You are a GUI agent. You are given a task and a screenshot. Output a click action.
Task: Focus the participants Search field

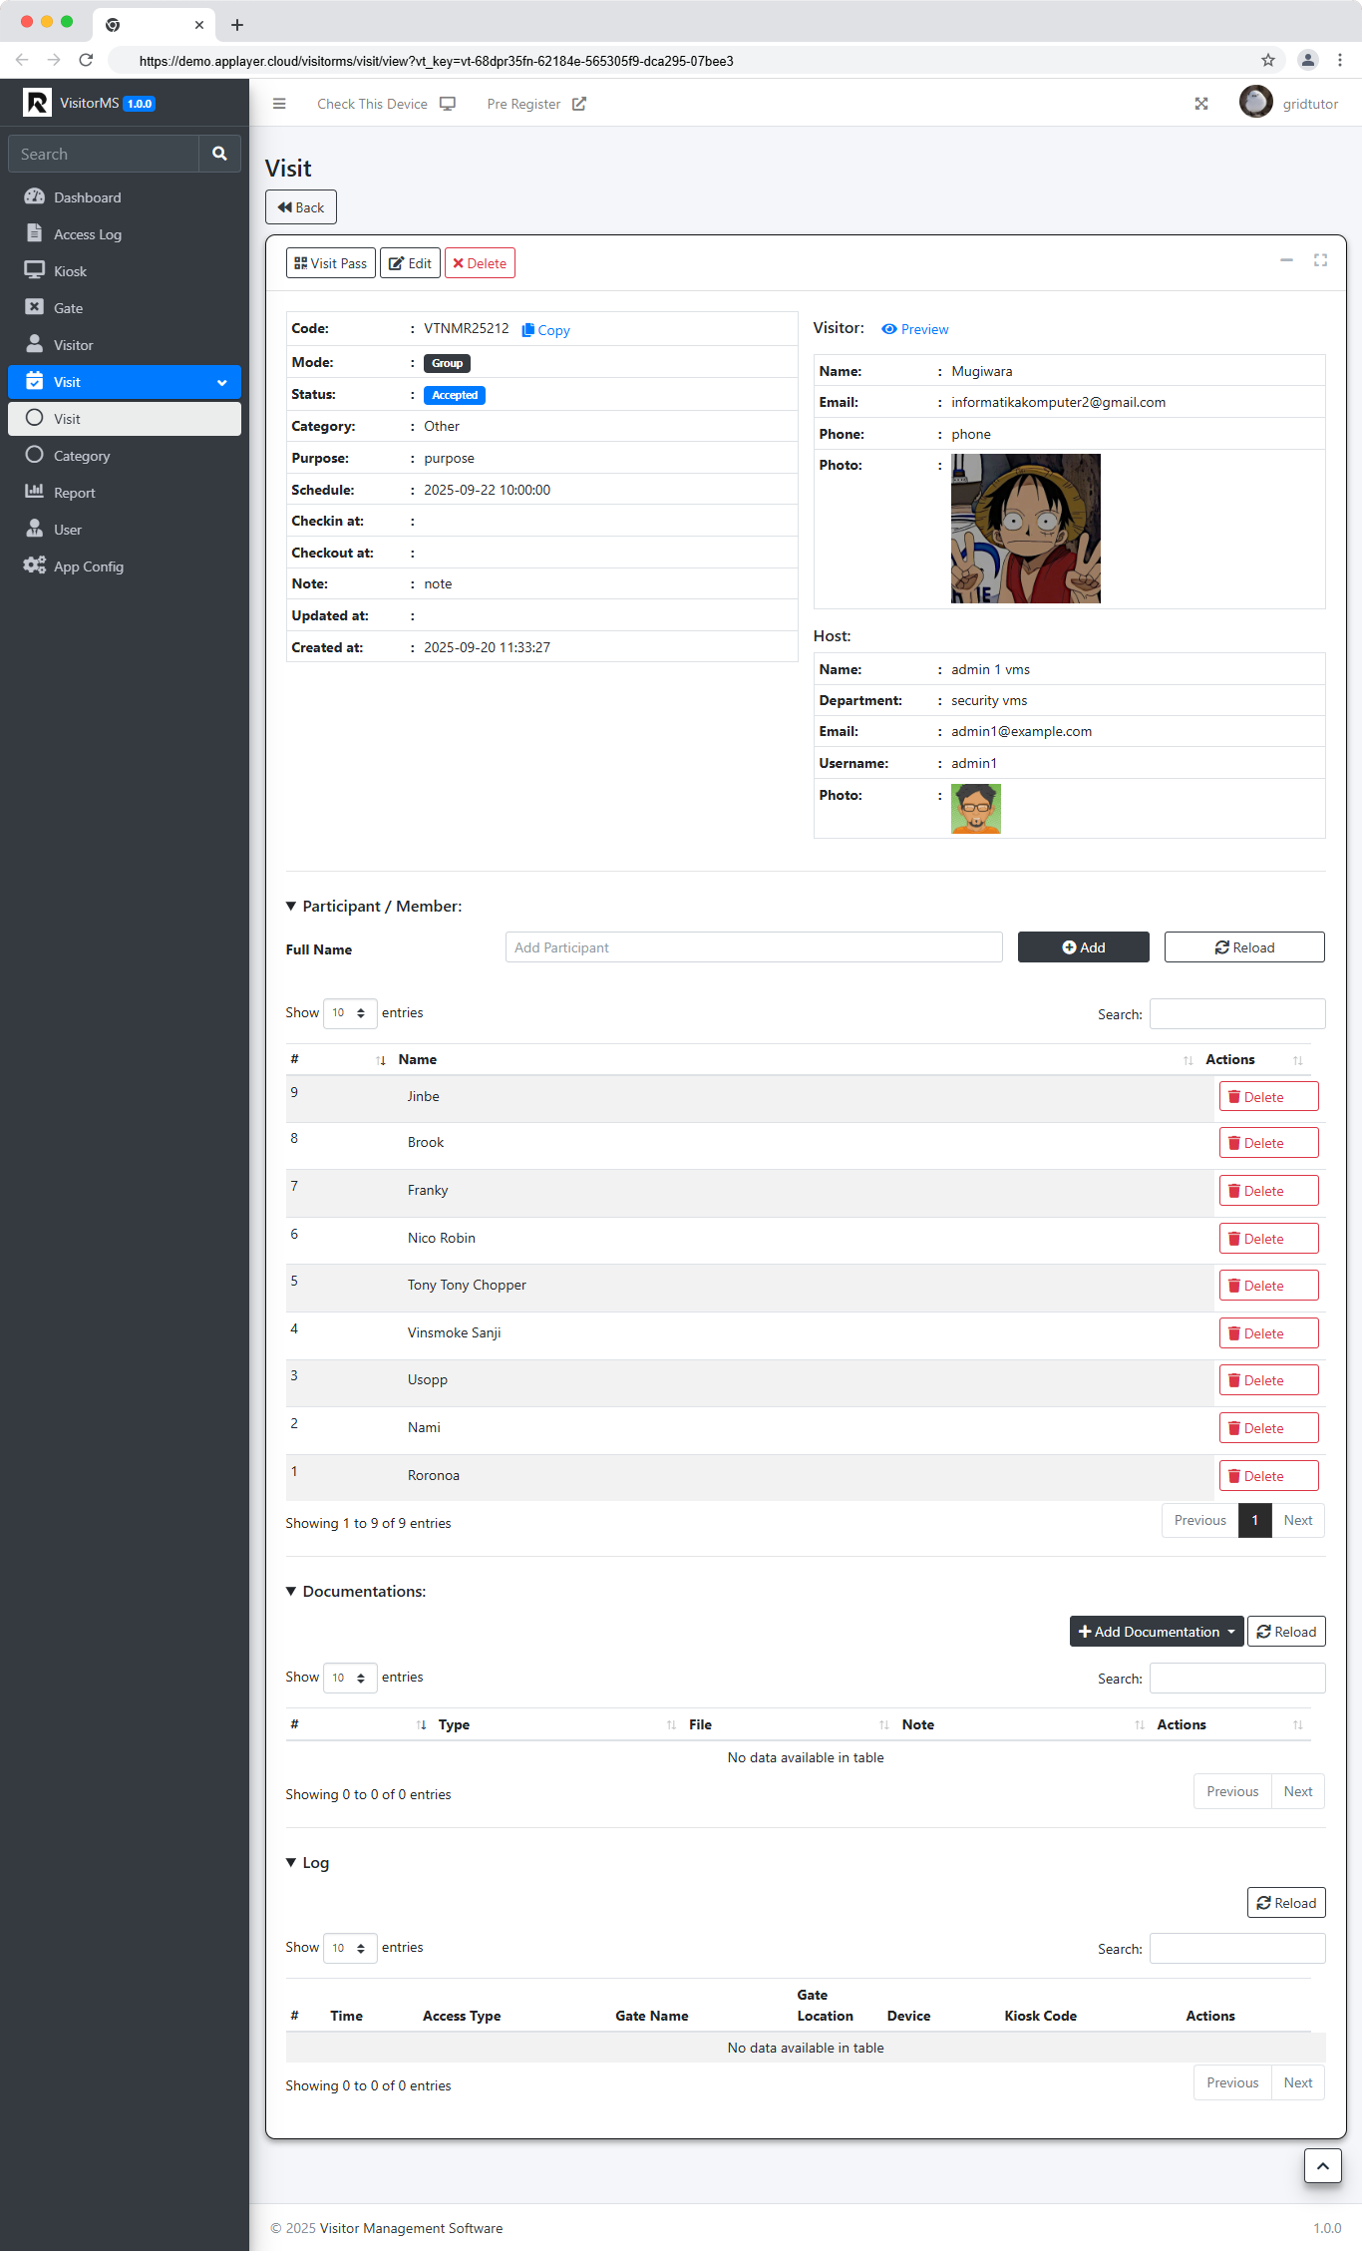point(1237,1014)
